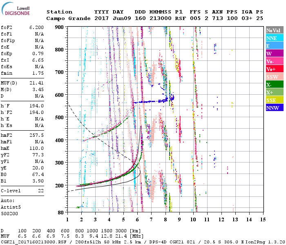
Task: Click the PPS value 100
Action: 232,18
